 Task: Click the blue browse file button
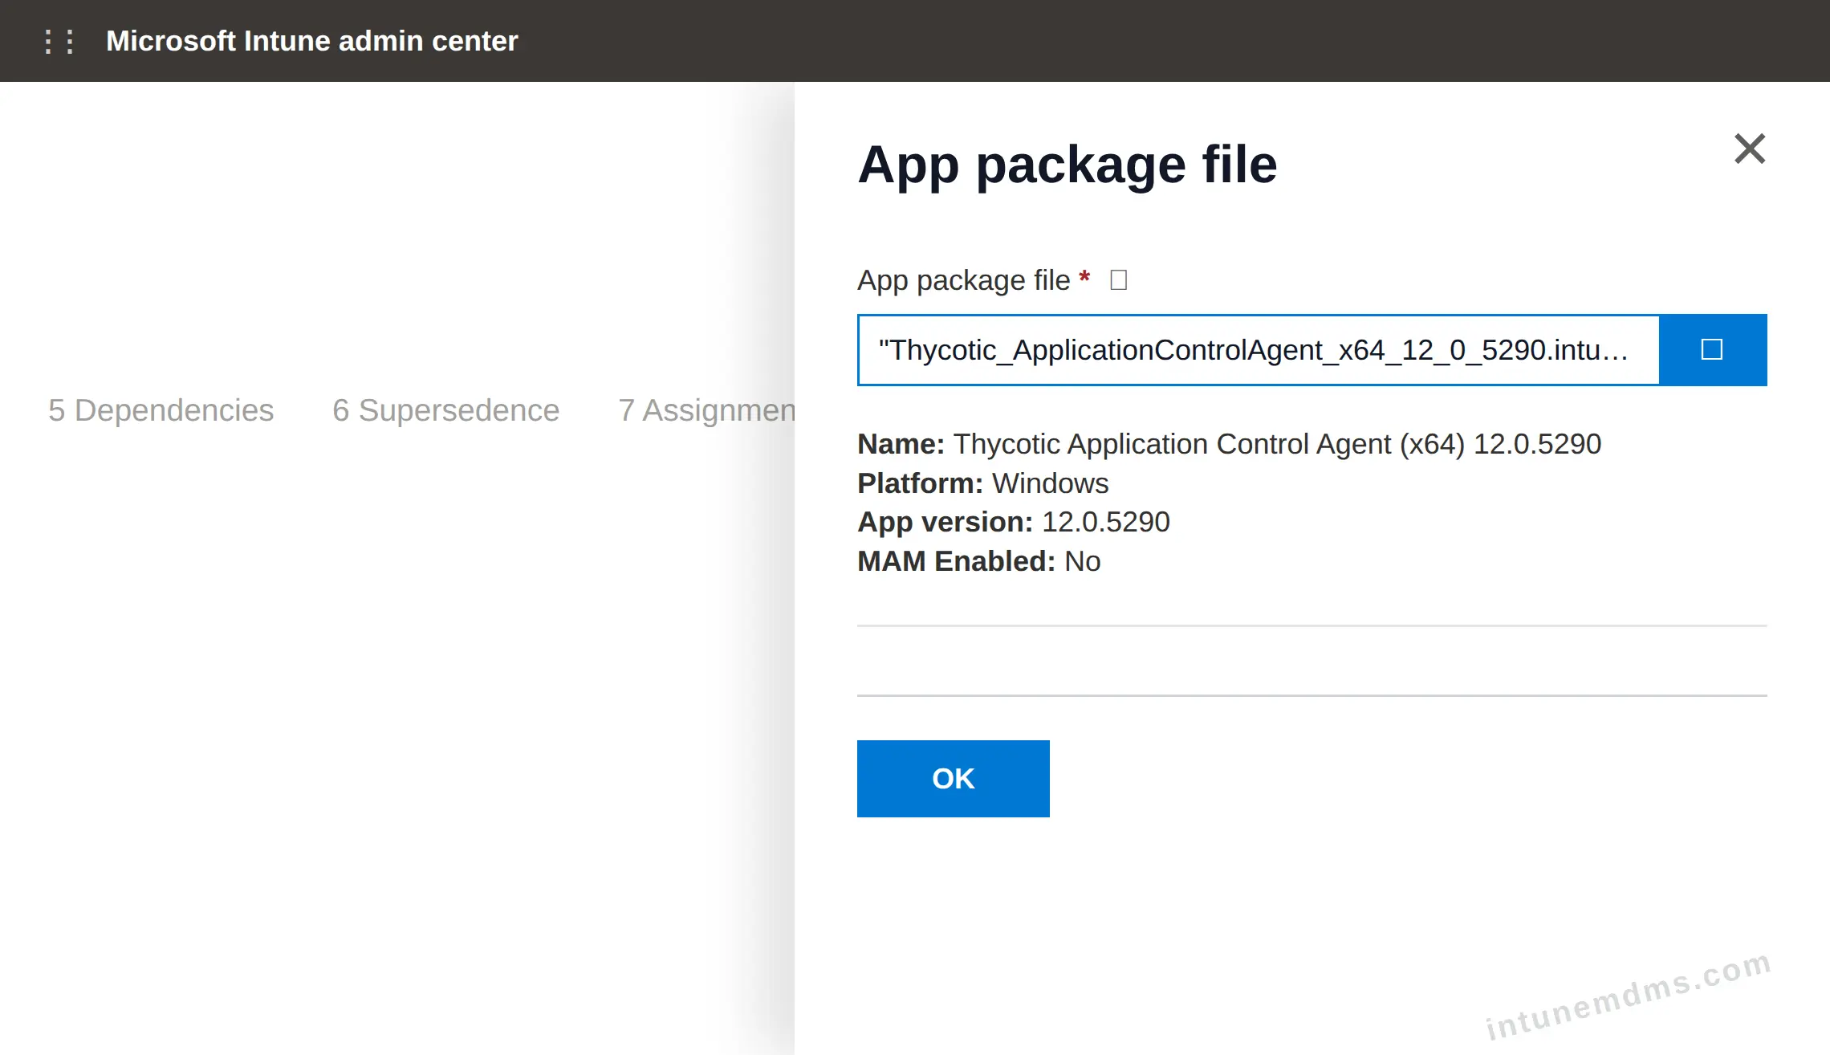1713,350
